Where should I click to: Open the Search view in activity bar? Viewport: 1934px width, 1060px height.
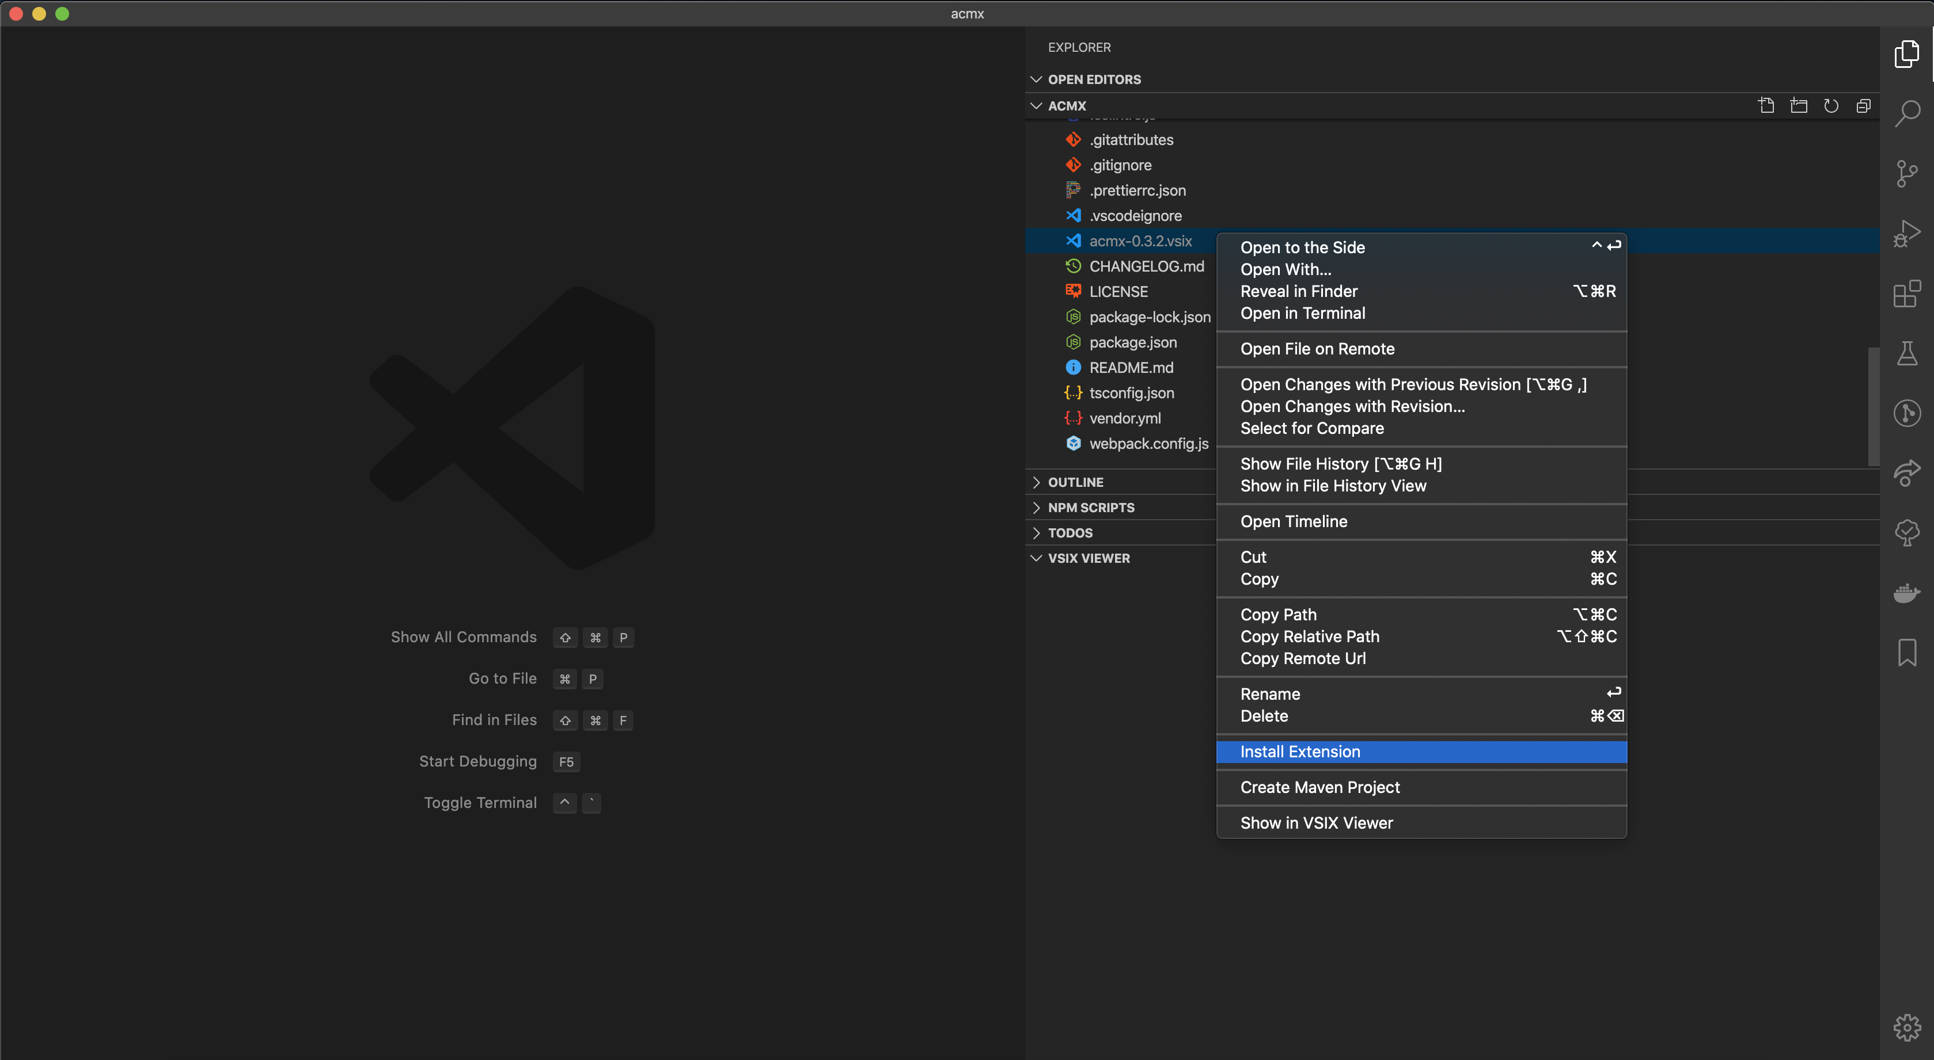(1907, 113)
